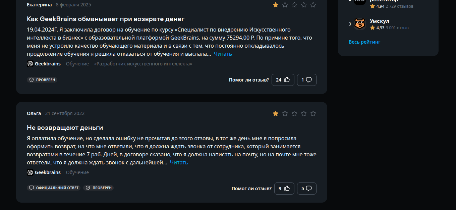Open comments on Olga's review
456x210 pixels.
point(306,189)
